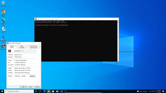This screenshot has width=166, height=93.
Task: Switch to VS Code on taskbar
Action: (x=61, y=91)
